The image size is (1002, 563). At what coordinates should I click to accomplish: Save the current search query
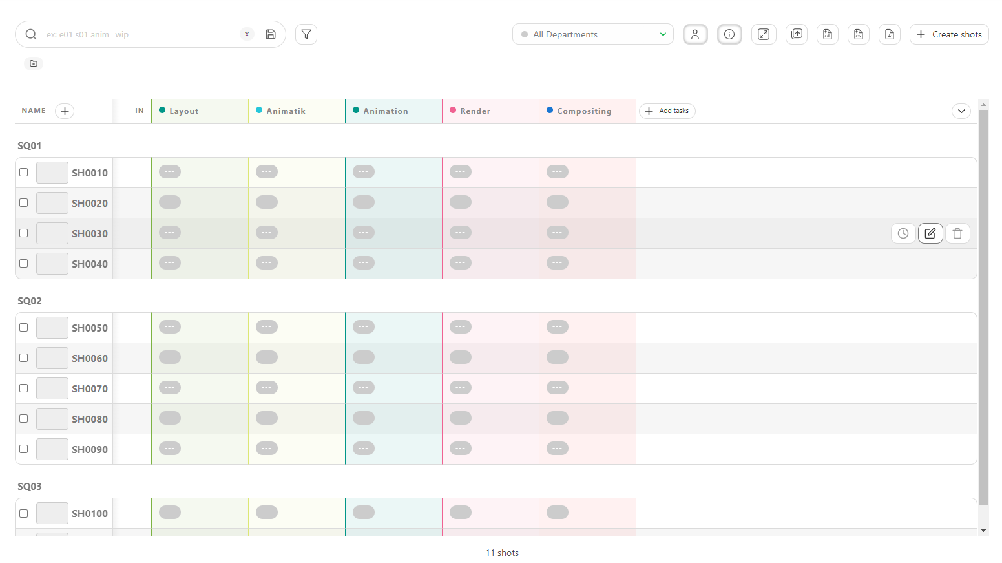271,34
